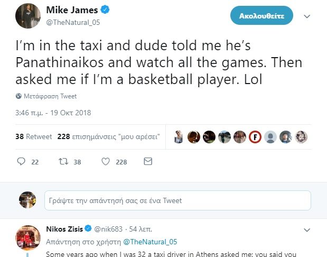Image resolution: width=327 pixels, height=257 pixels.
Task: Open the red F liker avatar
Action: [256, 136]
